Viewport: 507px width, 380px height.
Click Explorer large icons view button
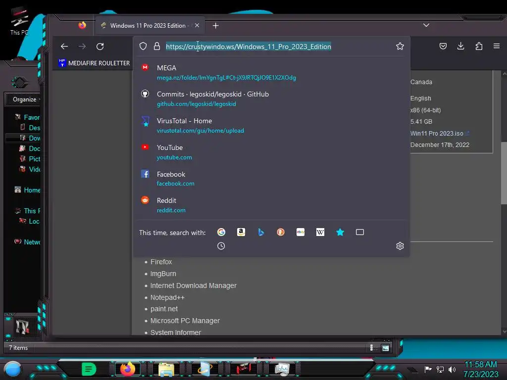(x=385, y=348)
